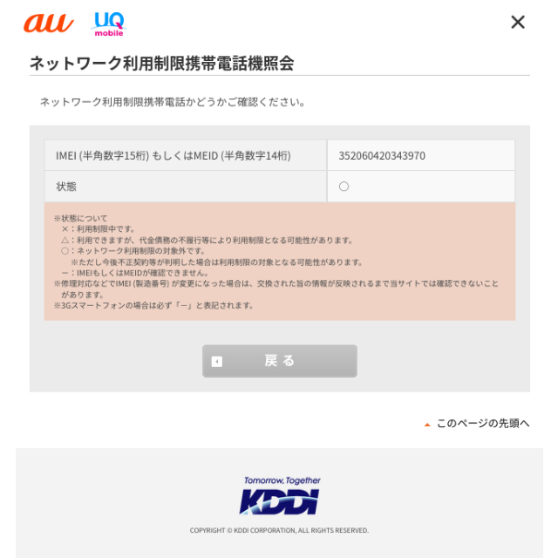Click the × 利用制限中です legend line

99,229
